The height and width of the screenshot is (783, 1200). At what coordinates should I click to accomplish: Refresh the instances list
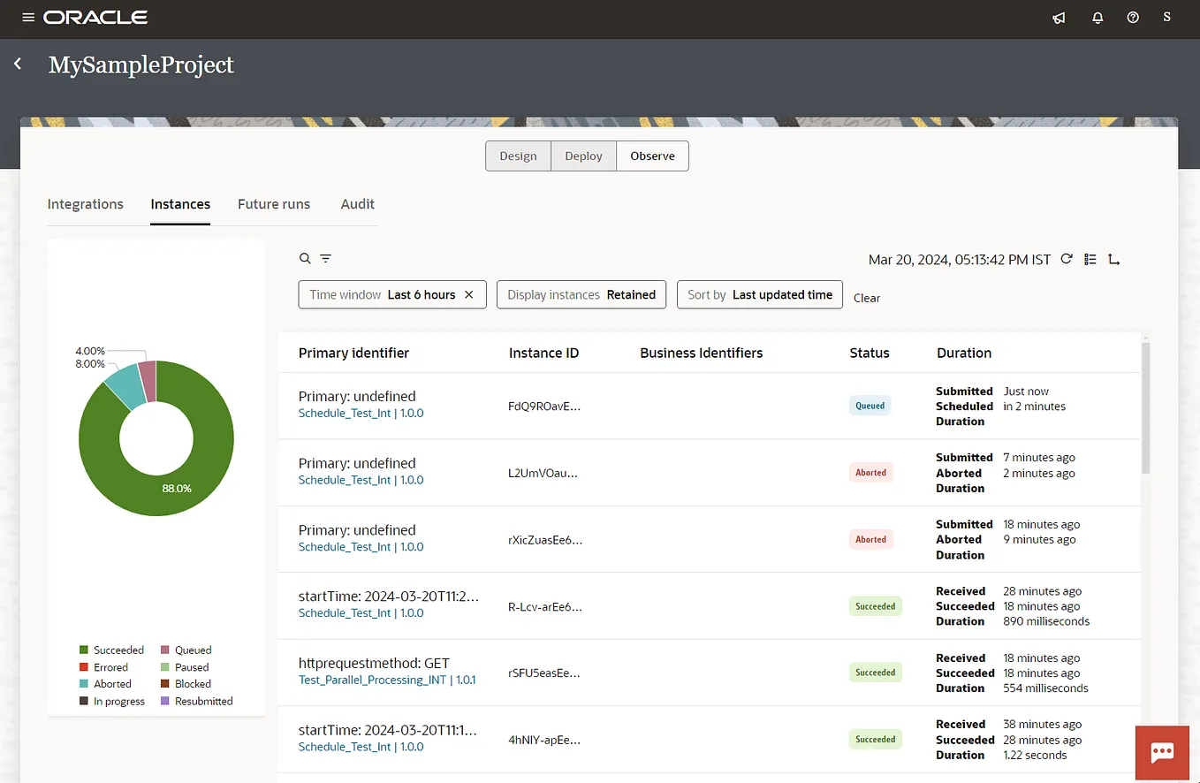(x=1067, y=259)
